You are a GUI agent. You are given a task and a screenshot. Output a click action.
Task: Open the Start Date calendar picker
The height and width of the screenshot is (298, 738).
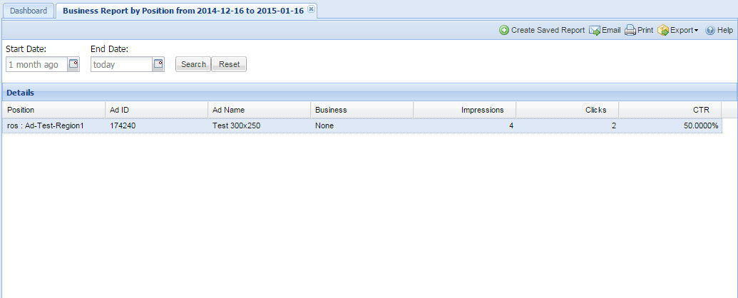point(73,64)
